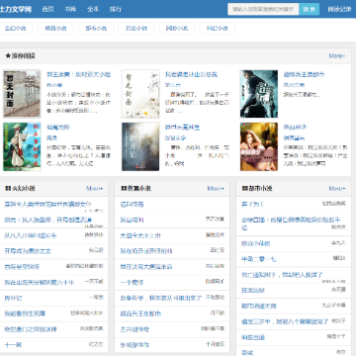Screen dimensions: 356x356
Task: Open 半岛二零一七 in the list
Action: pyautogui.click(x=259, y=259)
